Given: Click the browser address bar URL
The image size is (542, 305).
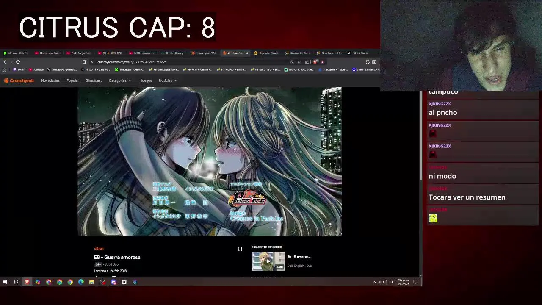Looking at the screenshot, I should (132, 62).
